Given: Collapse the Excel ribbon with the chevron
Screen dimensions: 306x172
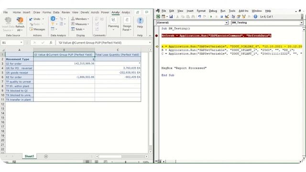Looking at the screenshot, I should (x=150, y=35).
